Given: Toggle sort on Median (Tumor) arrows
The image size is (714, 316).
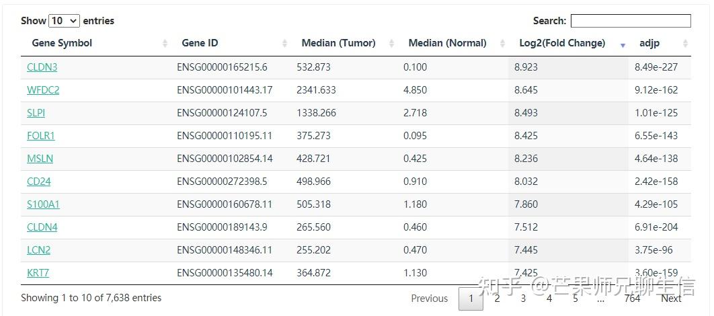Looking at the screenshot, I should (x=392, y=44).
